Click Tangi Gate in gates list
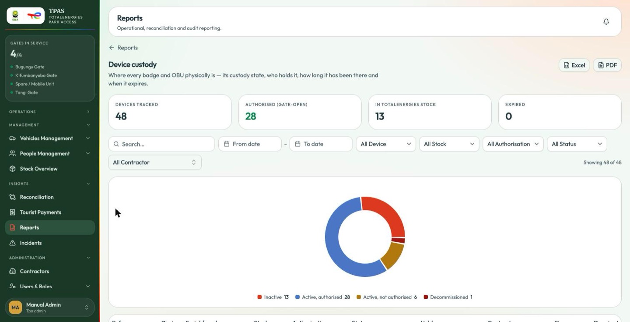The height and width of the screenshot is (322, 630). (26, 92)
